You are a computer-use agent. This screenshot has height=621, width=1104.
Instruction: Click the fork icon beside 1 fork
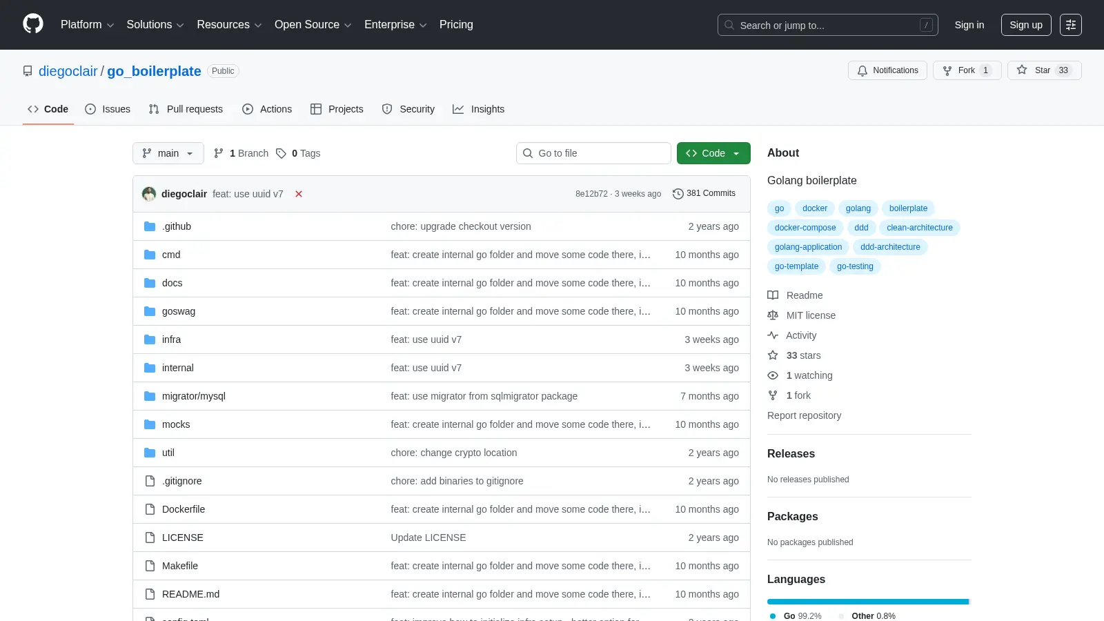(773, 395)
